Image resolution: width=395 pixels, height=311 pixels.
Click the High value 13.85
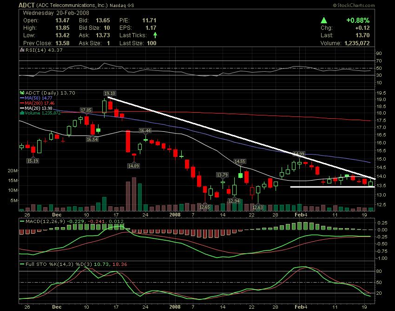[x=62, y=28]
